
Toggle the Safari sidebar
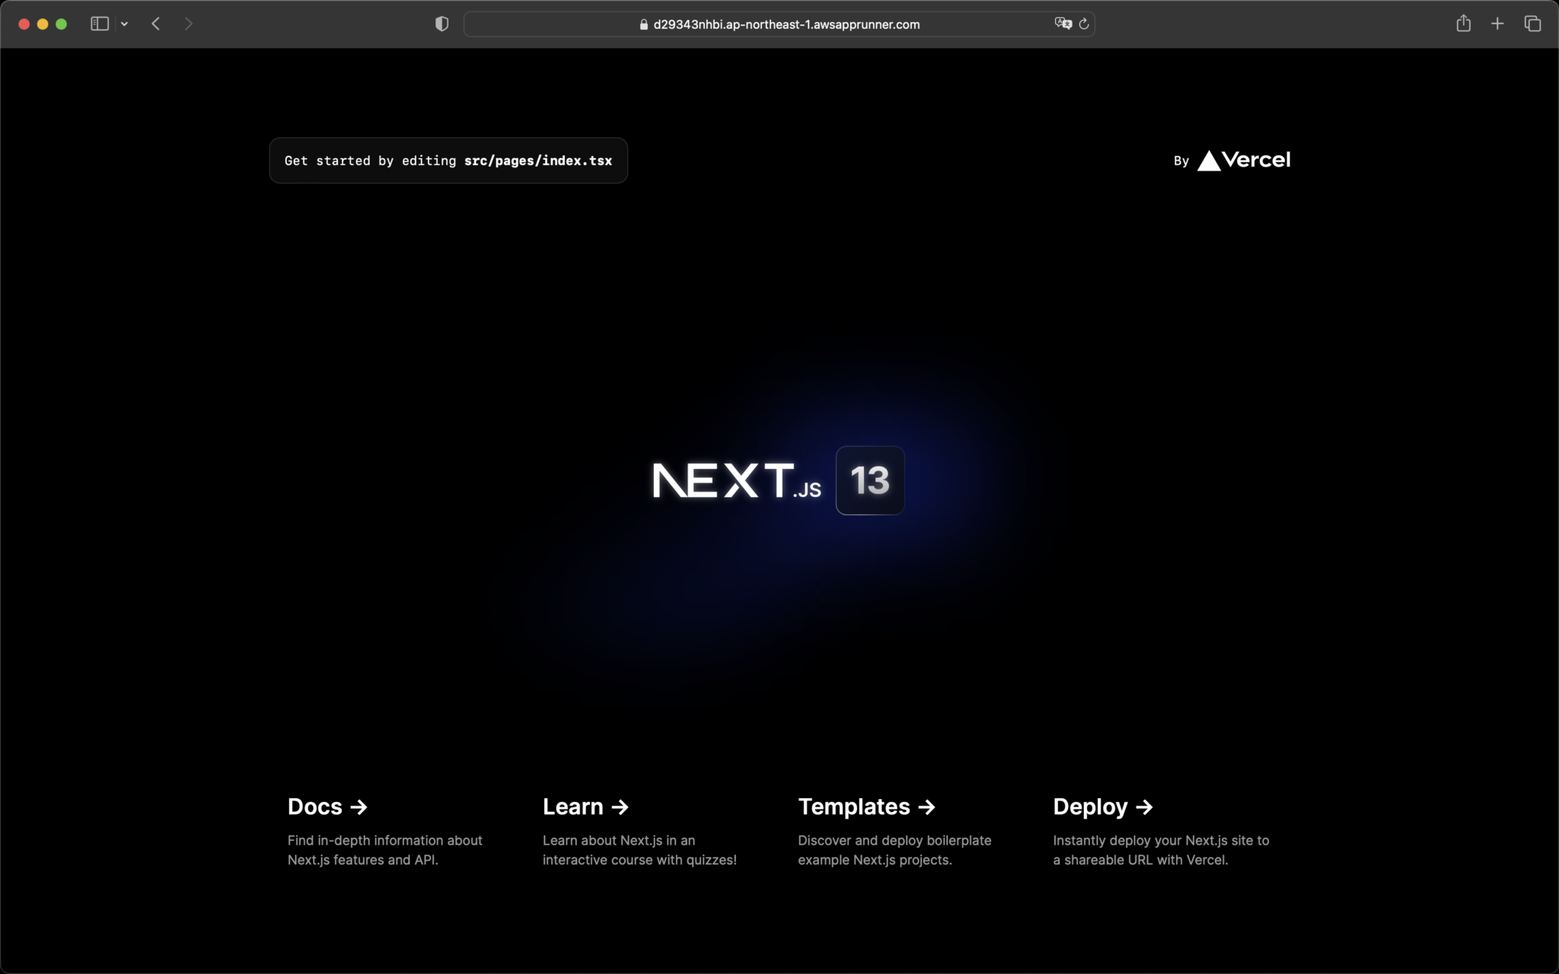point(98,24)
